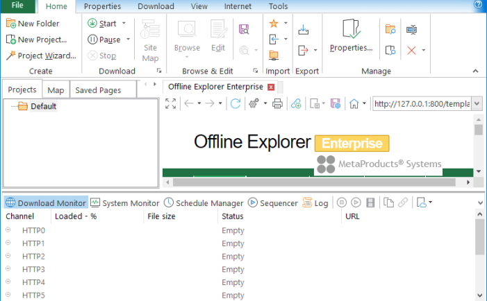Viewport: 487px width, 301px height.
Task: Click the browser settings gear icon
Action: point(254,103)
